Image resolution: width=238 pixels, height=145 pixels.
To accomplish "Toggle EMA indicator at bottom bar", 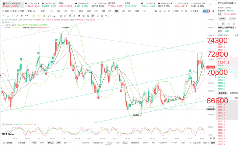I will (x=42, y=143).
